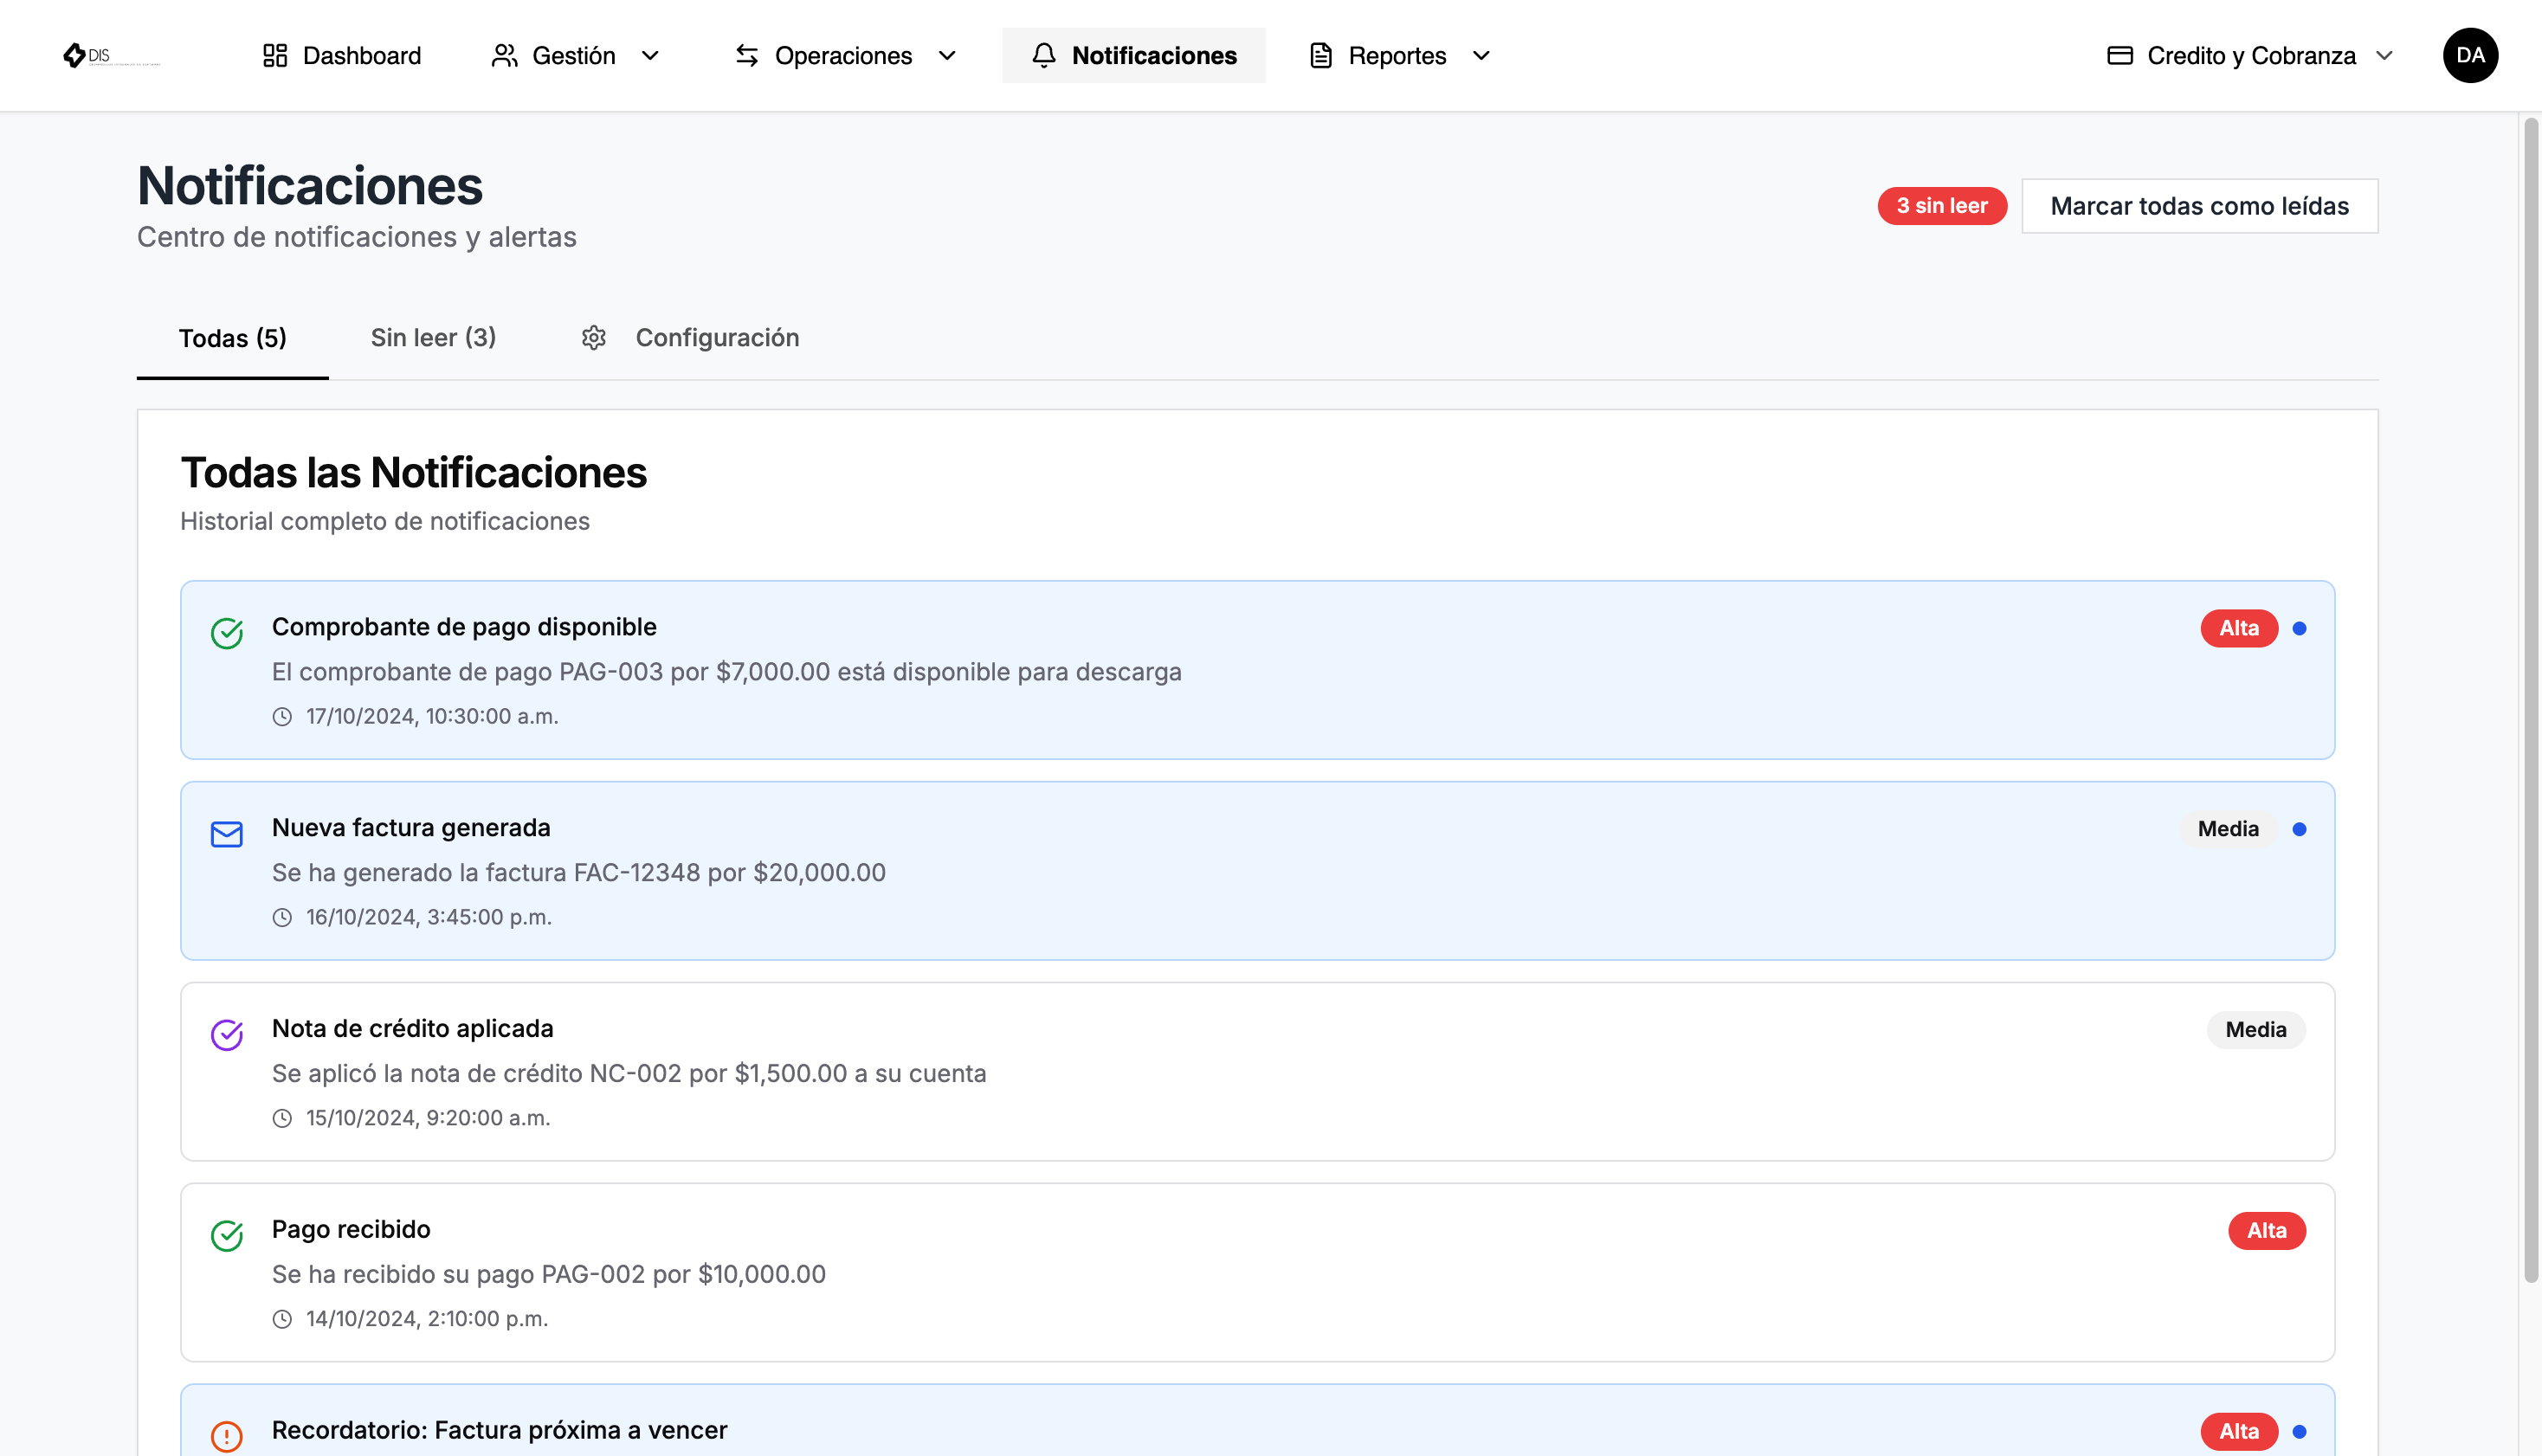Click timestamp 14/10/2024, 2:10:00 p.m.

coord(427,1320)
